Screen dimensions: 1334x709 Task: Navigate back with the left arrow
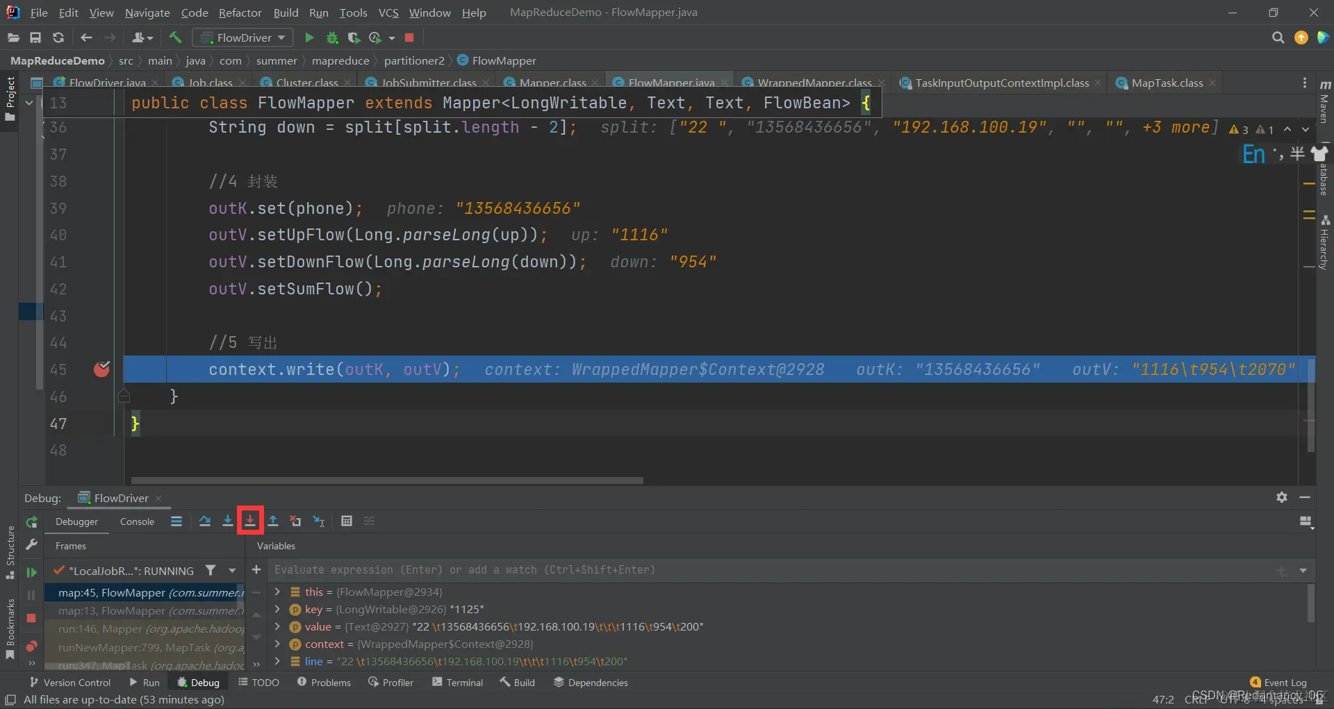tap(86, 37)
